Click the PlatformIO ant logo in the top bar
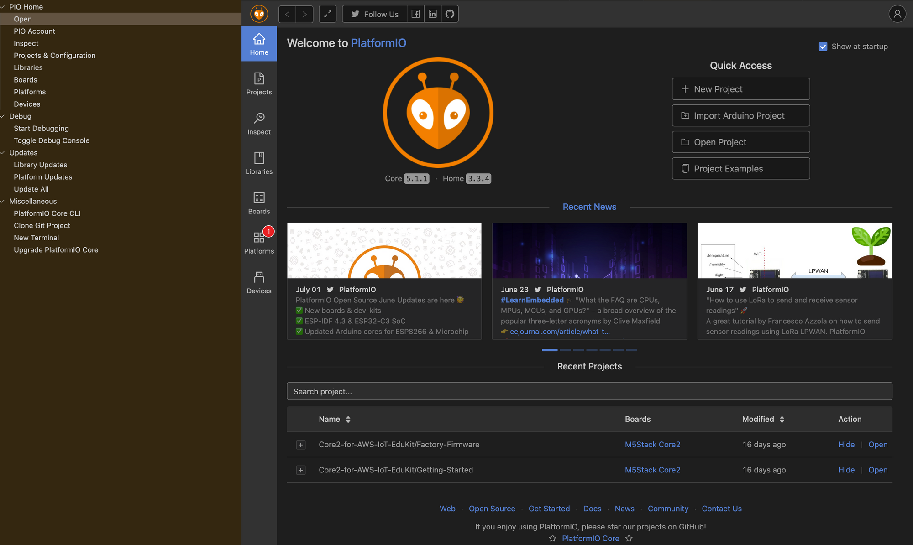This screenshot has height=545, width=913. tap(259, 14)
